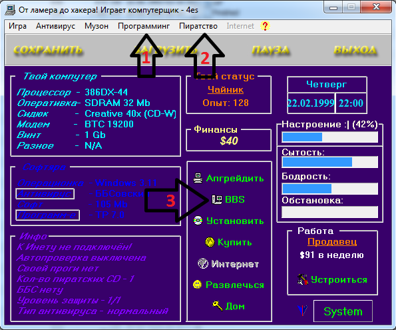The height and width of the screenshot is (330, 396).
Task: Click the ПАУЗА button
Action: click(x=270, y=50)
